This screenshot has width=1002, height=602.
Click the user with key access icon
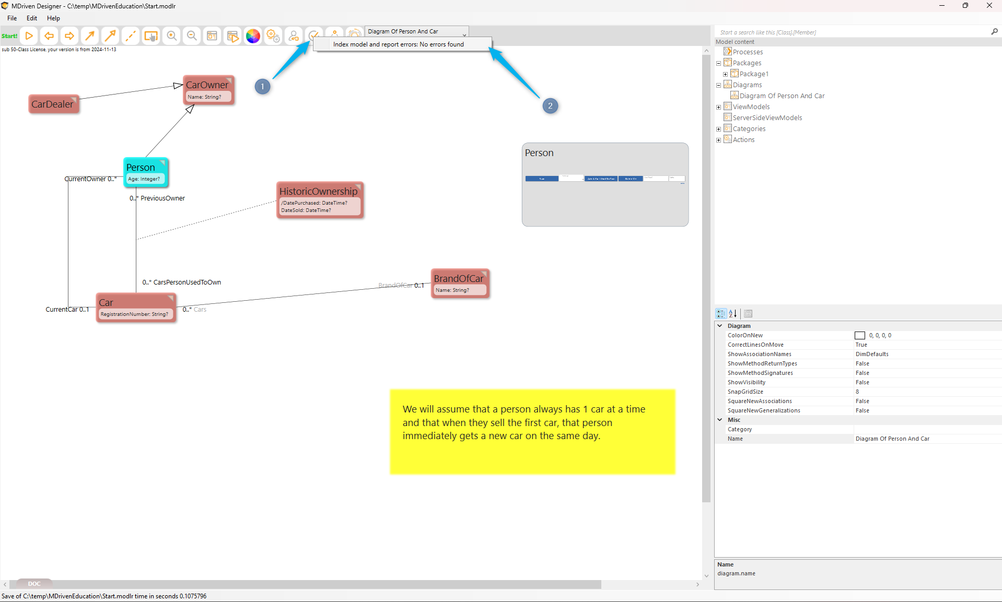click(294, 36)
